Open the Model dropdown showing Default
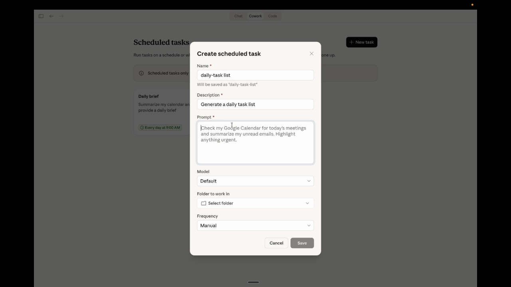 click(x=255, y=181)
